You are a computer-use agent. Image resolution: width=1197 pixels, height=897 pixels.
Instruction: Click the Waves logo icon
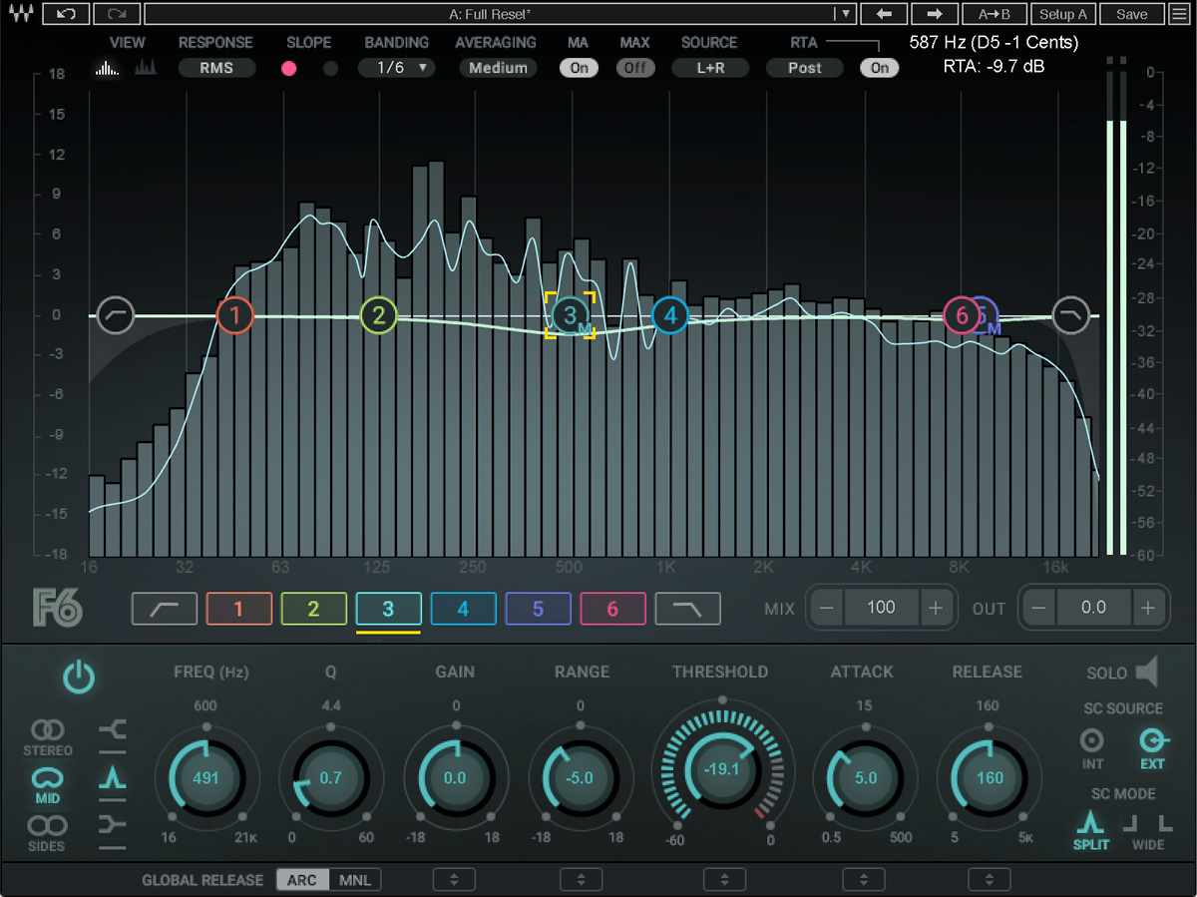(x=20, y=14)
